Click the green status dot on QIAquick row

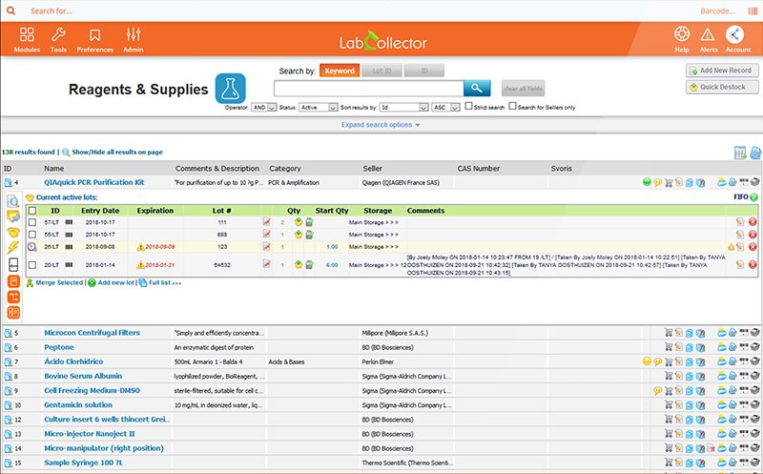(x=647, y=182)
